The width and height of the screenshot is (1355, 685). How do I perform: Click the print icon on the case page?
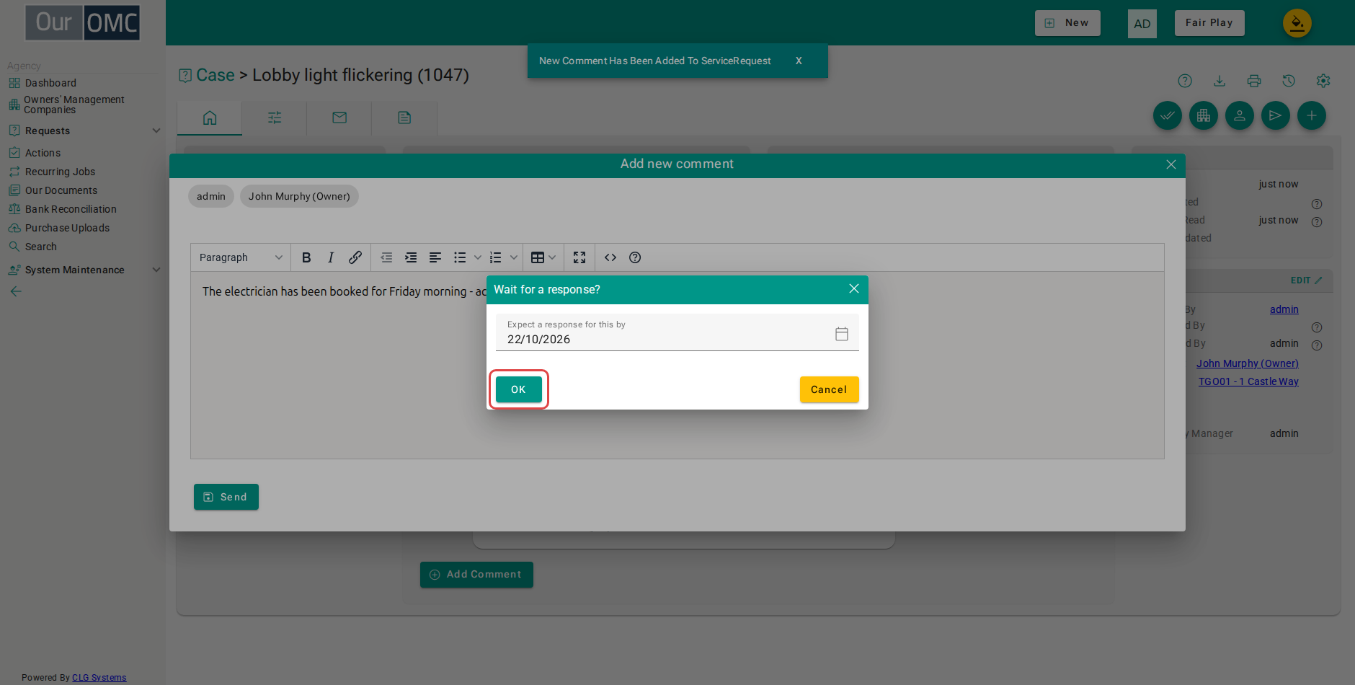(x=1254, y=81)
